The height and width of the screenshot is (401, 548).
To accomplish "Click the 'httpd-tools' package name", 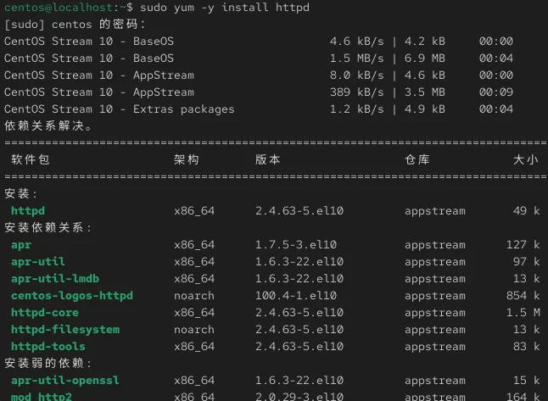I will (48, 347).
